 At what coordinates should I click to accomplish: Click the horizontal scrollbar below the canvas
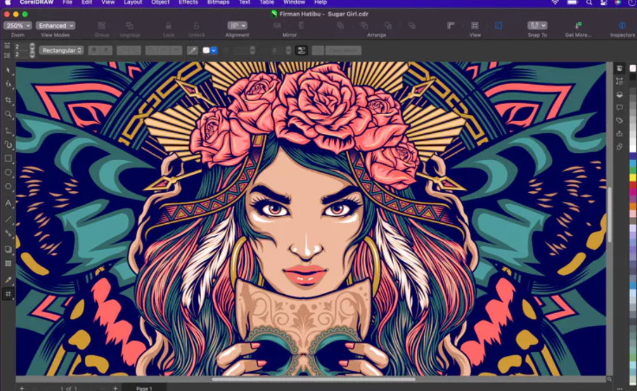pos(314,379)
